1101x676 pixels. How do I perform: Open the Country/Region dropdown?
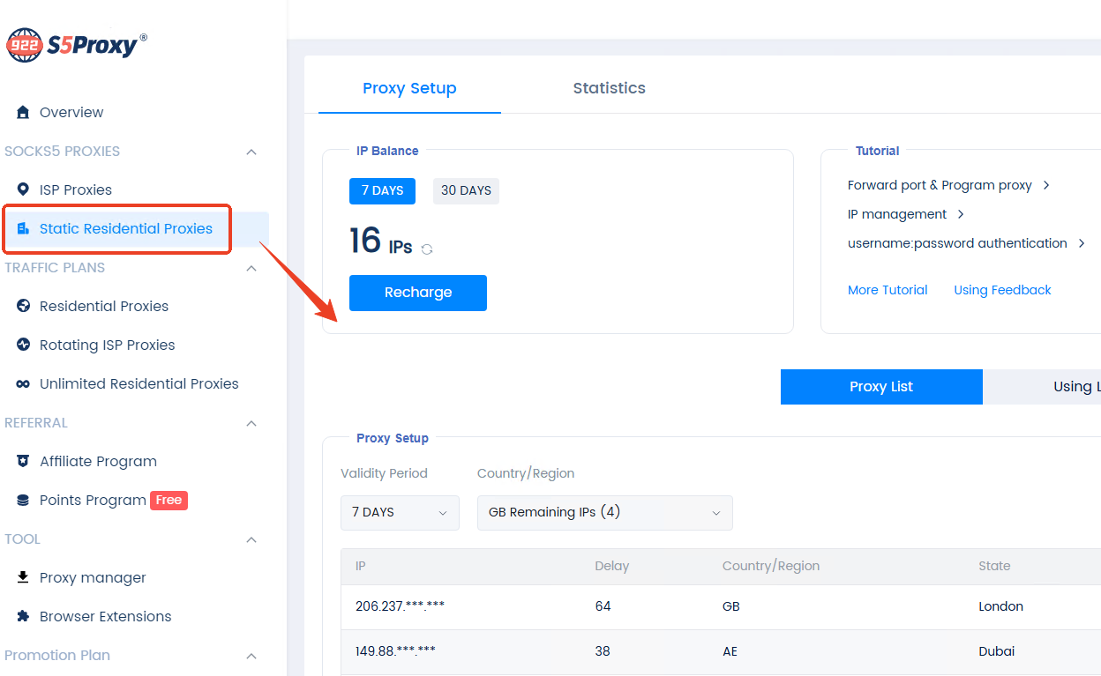point(604,512)
